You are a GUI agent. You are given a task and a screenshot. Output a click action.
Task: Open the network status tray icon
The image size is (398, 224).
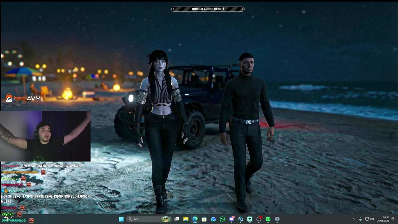click(x=367, y=219)
